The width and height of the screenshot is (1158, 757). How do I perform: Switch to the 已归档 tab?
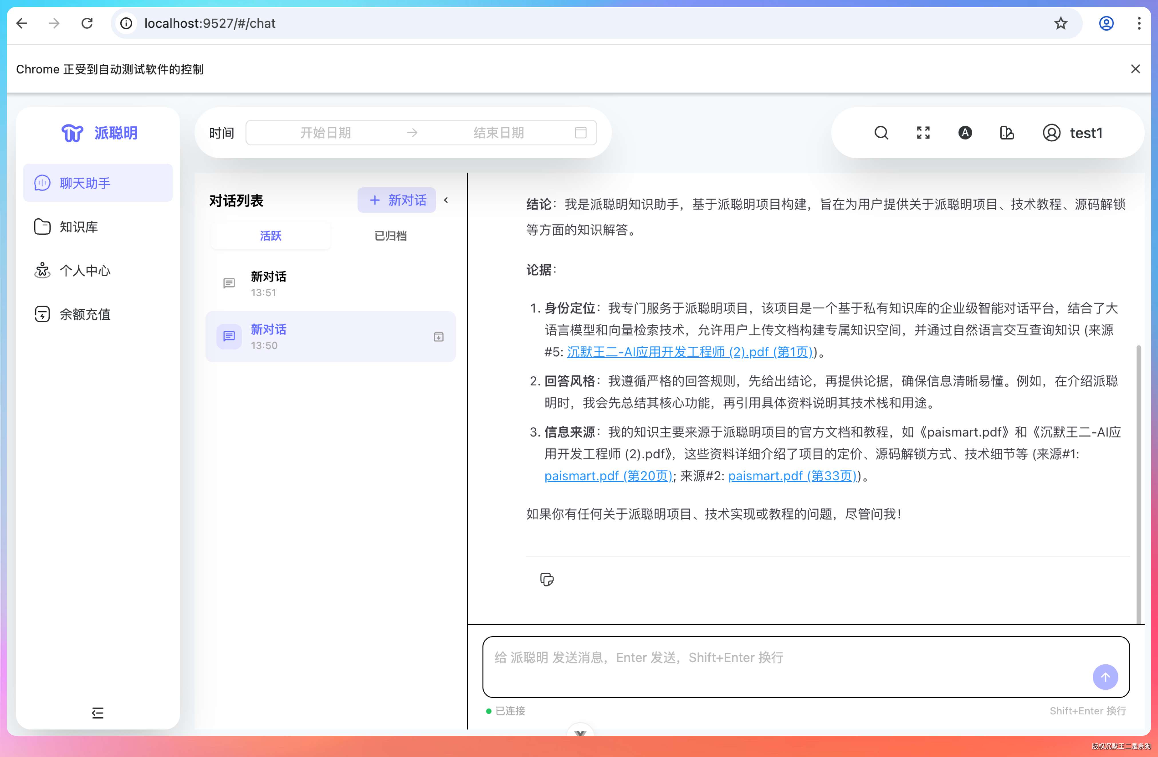pyautogui.click(x=390, y=236)
